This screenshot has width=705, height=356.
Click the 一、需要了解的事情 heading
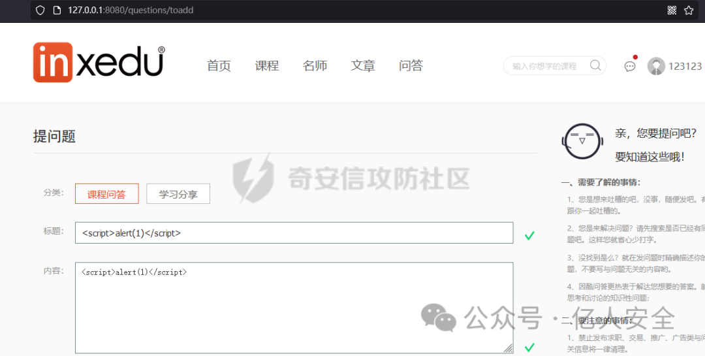601,182
